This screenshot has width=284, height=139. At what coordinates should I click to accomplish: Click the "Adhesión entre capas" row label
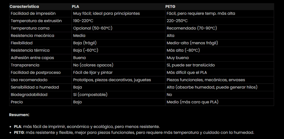(32, 58)
